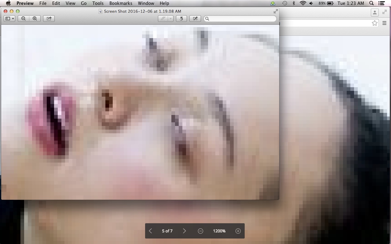Open the Go menu
Screen dimensions: 391x244
[84, 3]
